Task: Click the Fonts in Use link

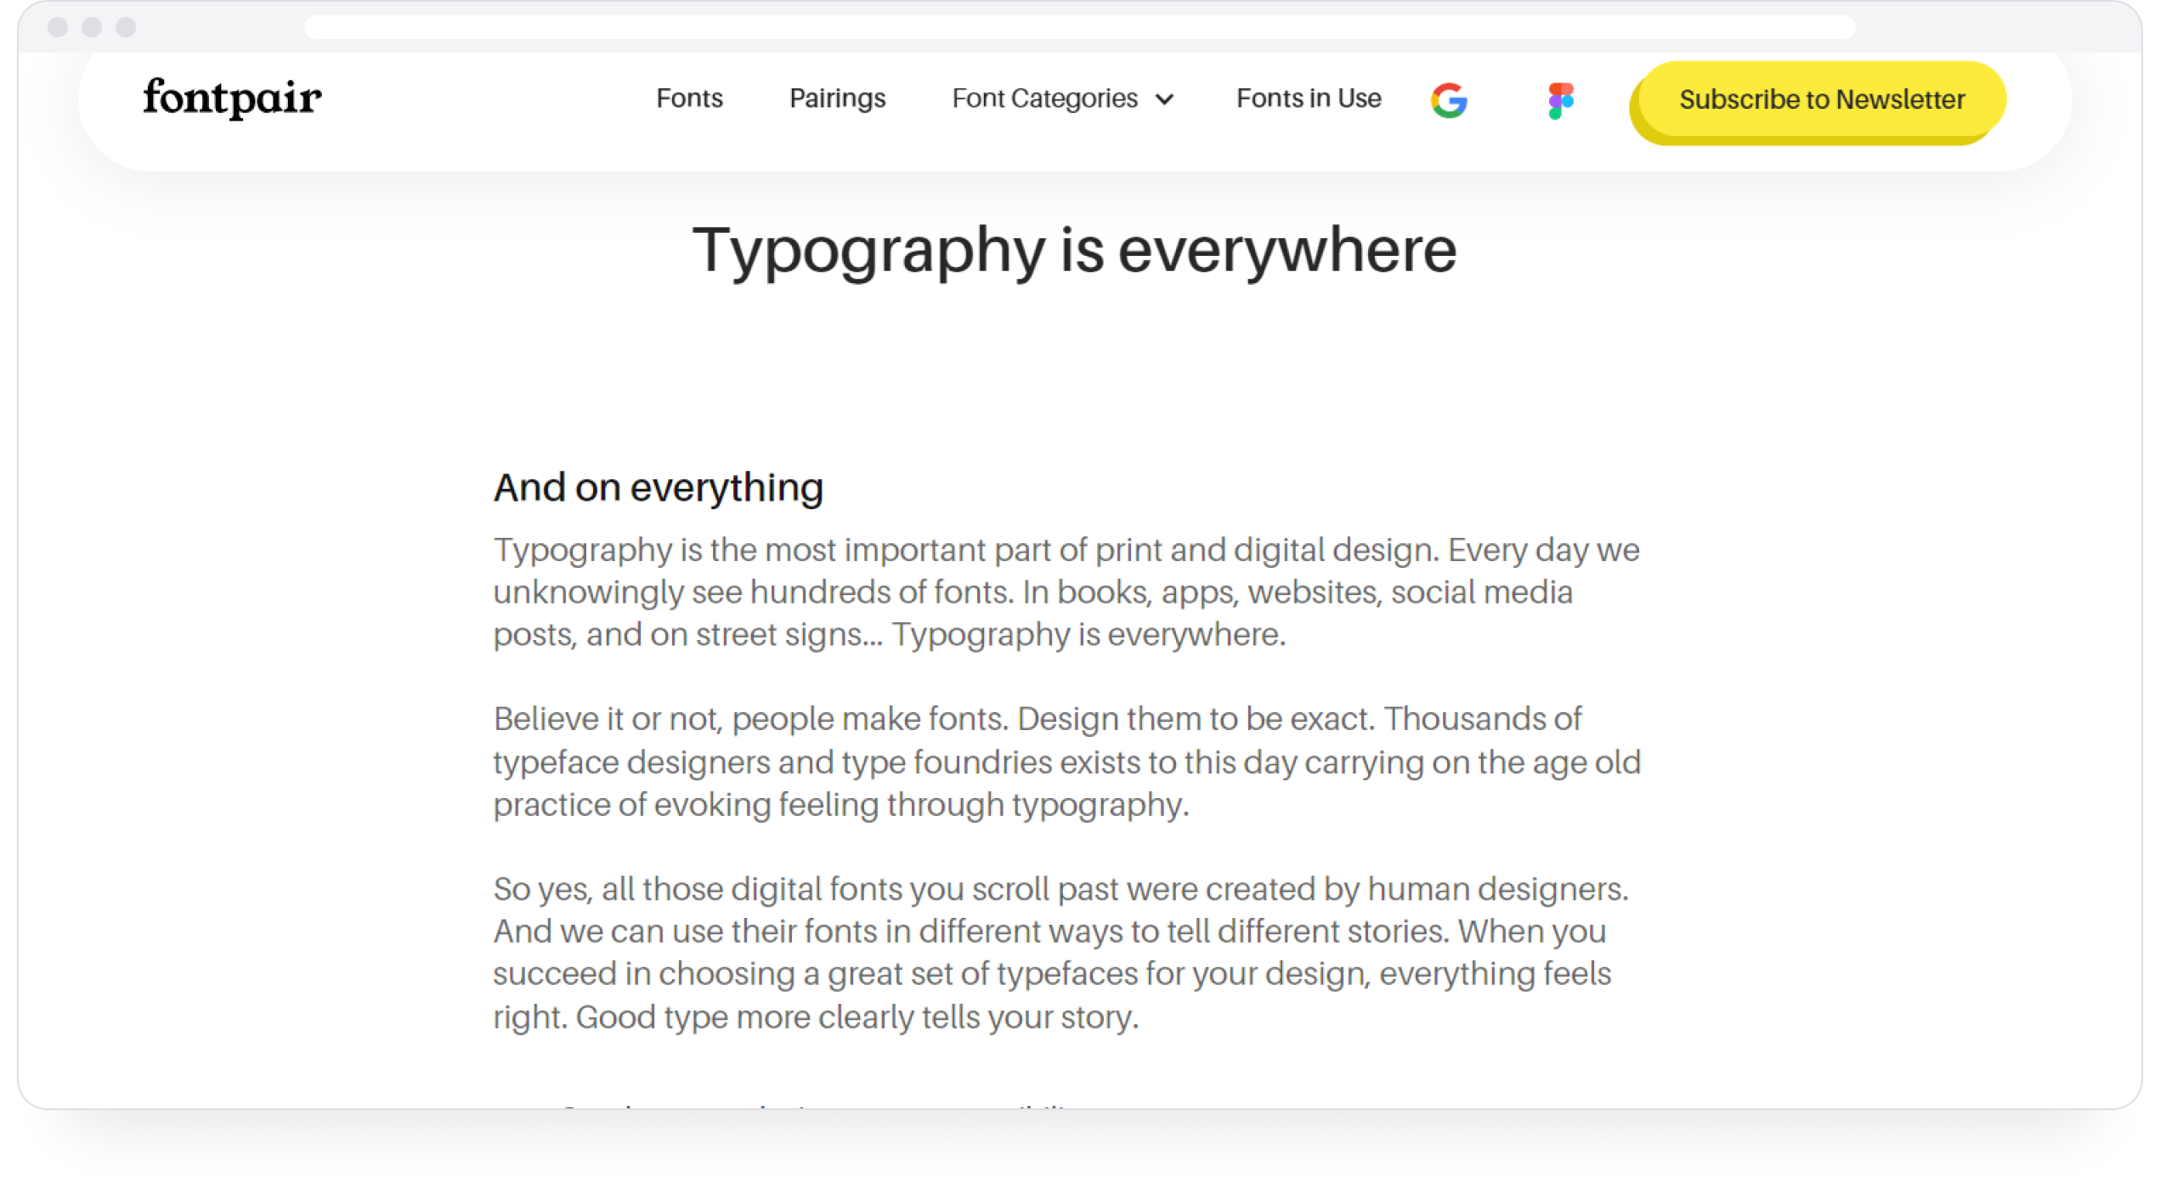Action: point(1308,99)
